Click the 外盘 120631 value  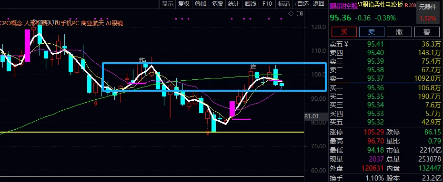pyautogui.click(x=373, y=168)
